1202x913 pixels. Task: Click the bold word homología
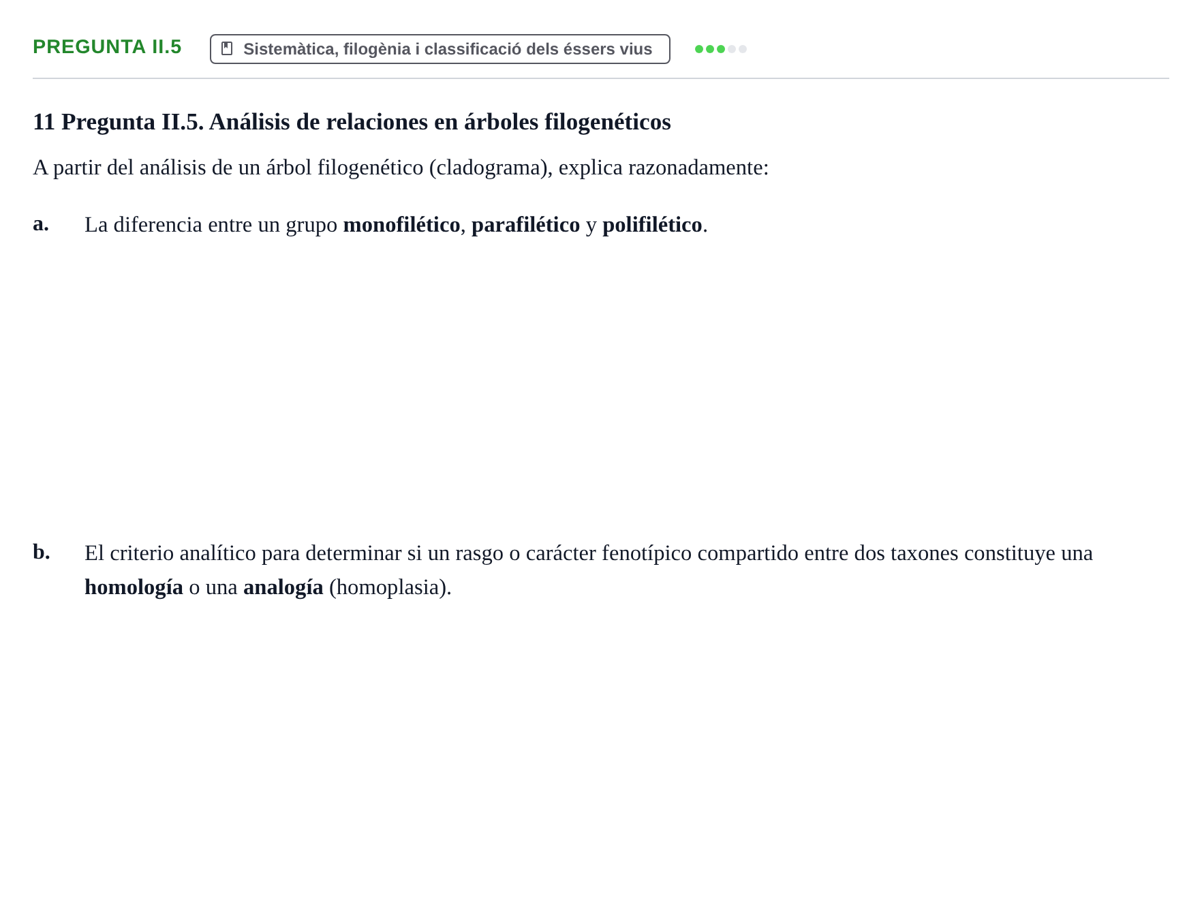click(134, 587)
